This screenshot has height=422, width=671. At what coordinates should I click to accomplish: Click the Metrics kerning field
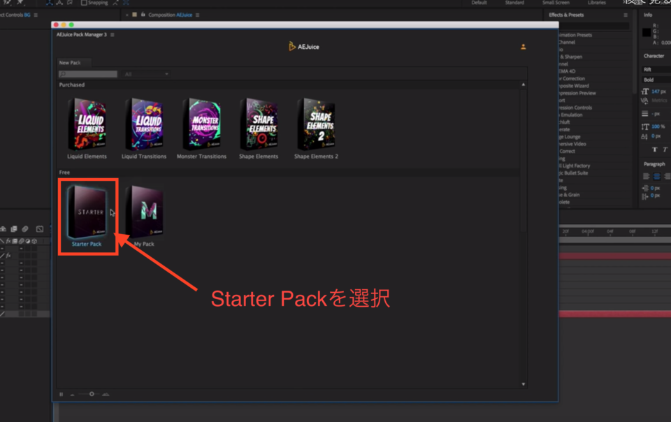(659, 101)
